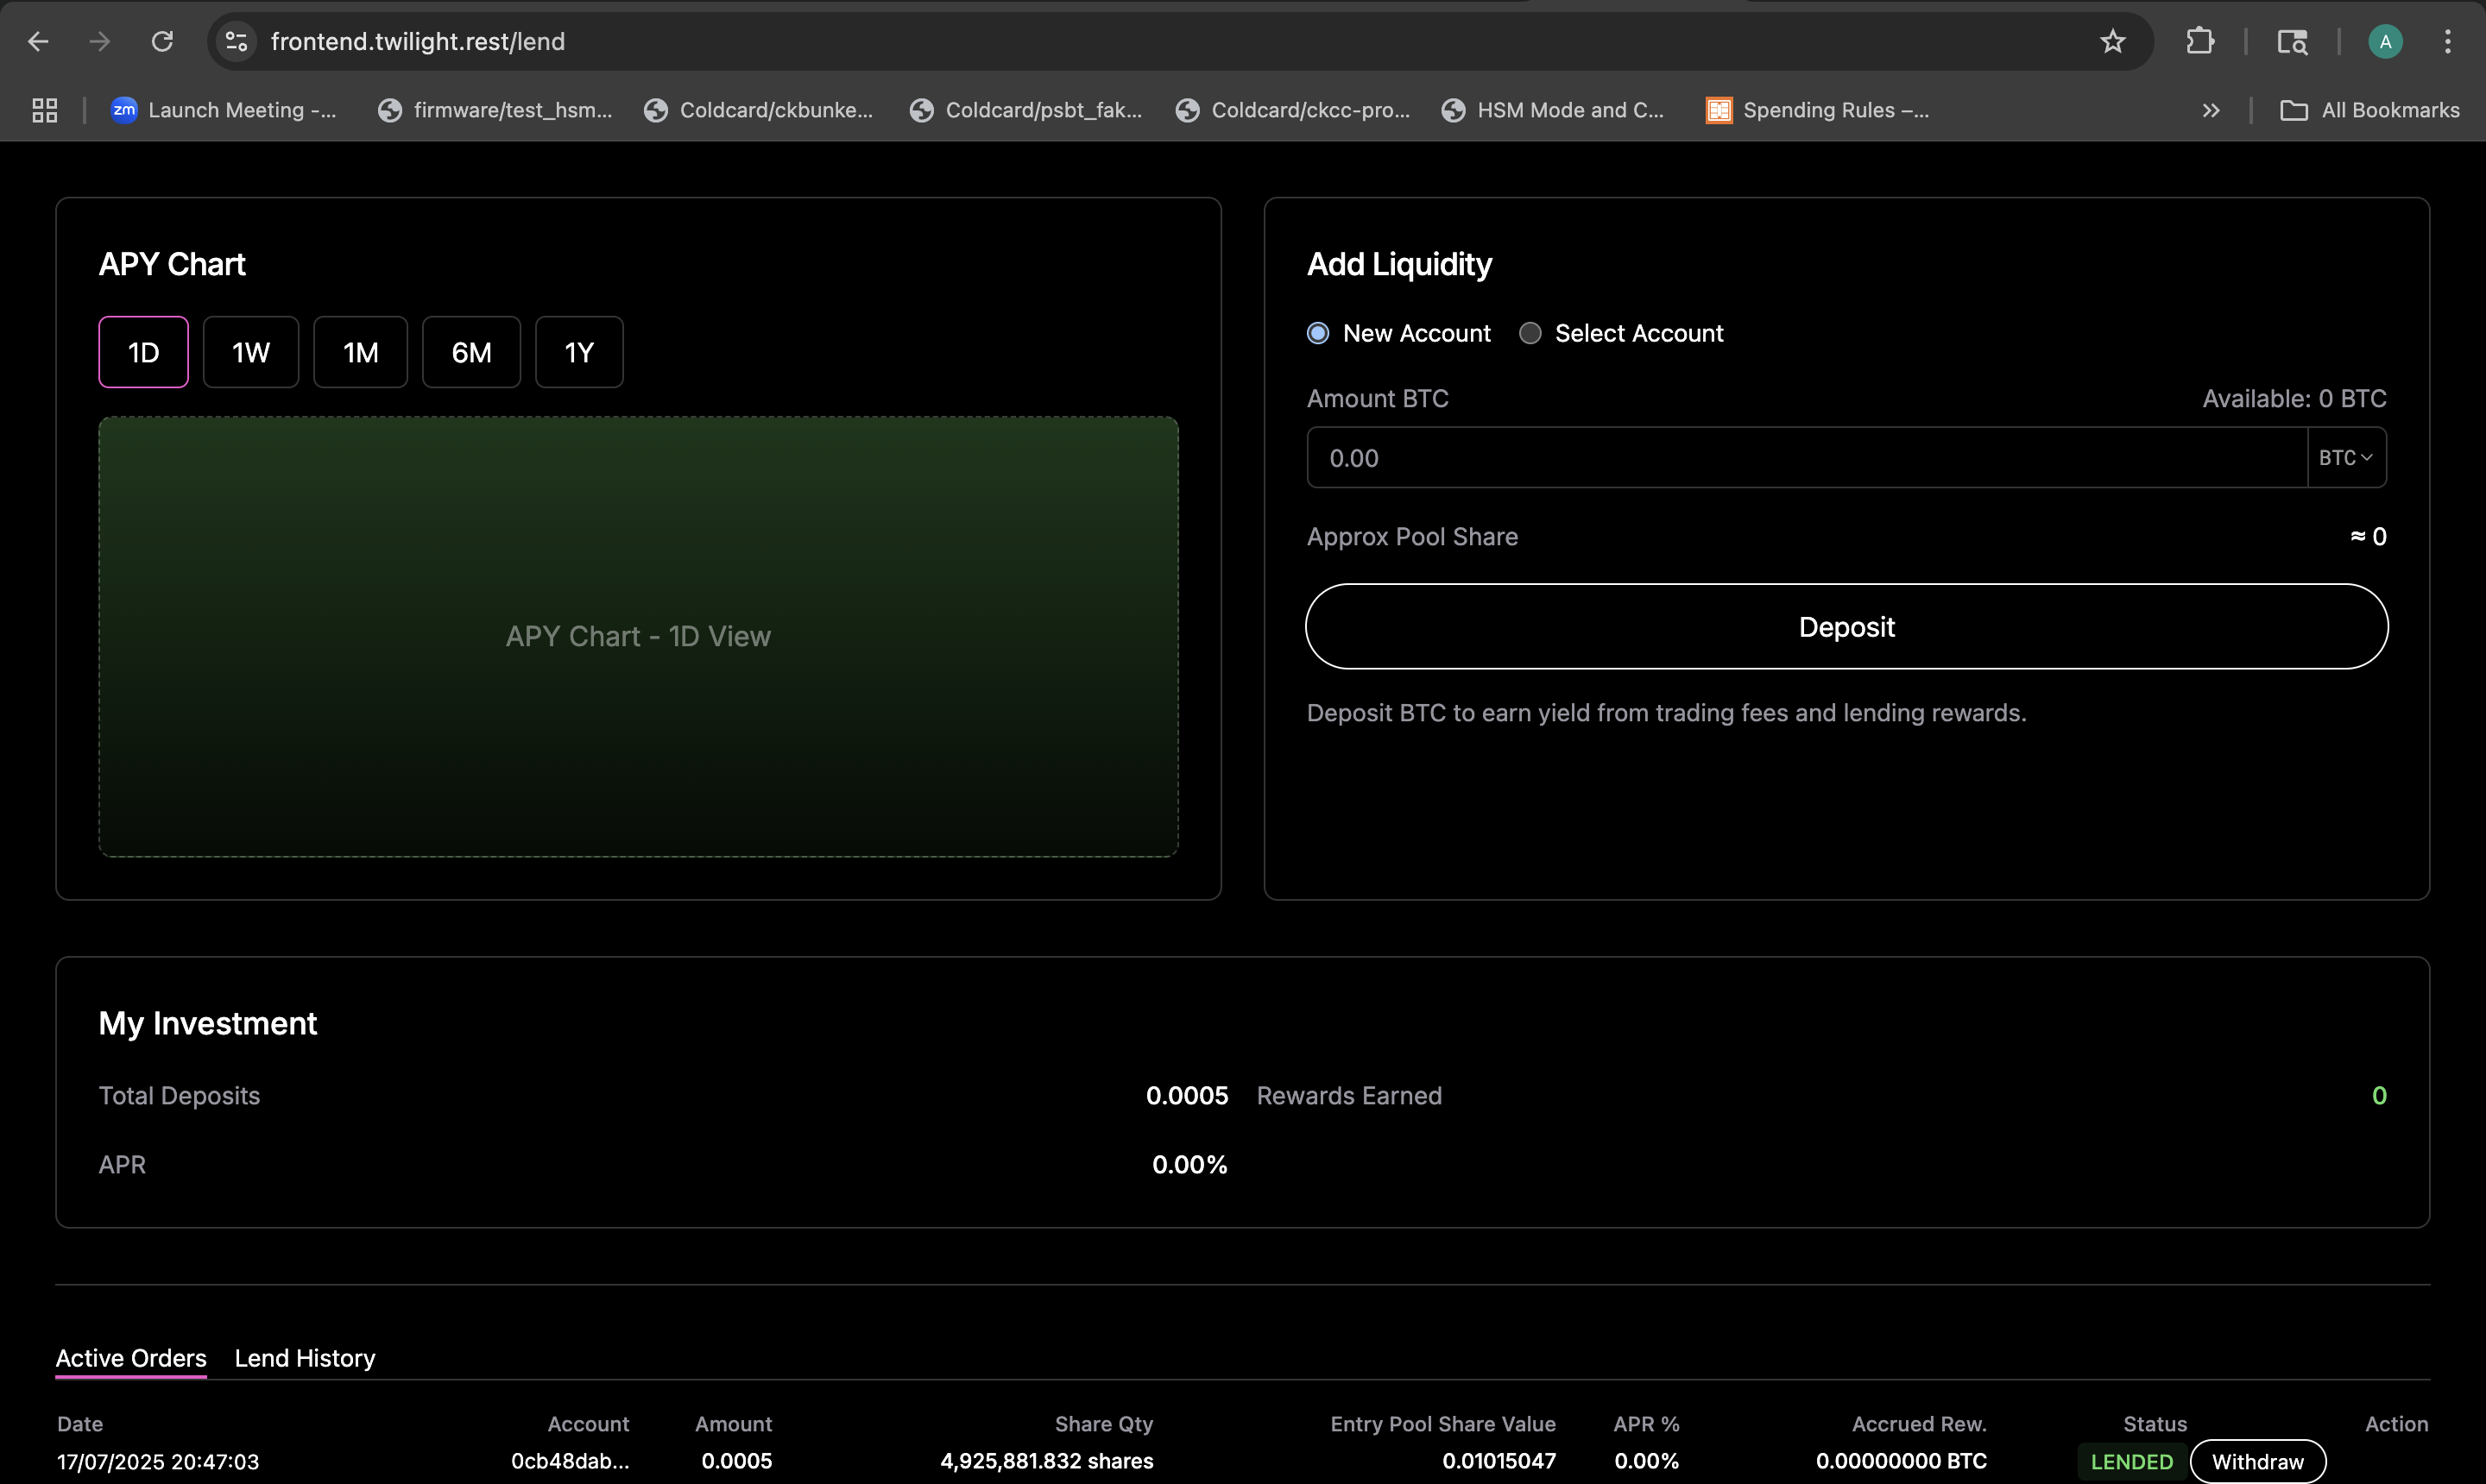Open Chrome three-dot menu

(2447, 41)
